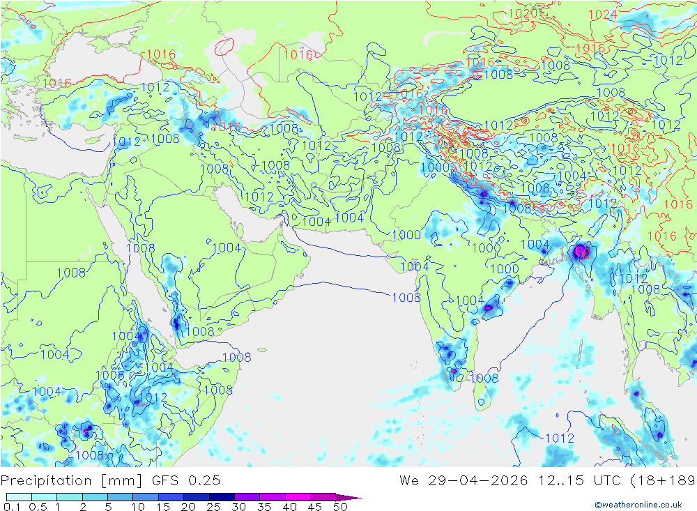Pick the magenta legend swatch between 40 and 45
The width and height of the screenshot is (697, 511).
[x=298, y=497]
